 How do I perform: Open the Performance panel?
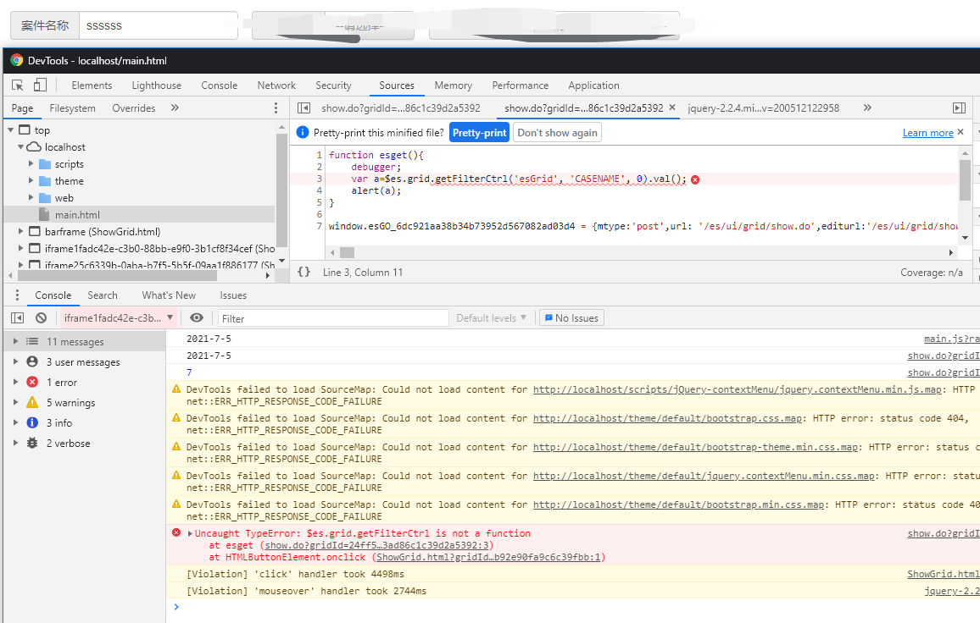point(520,85)
